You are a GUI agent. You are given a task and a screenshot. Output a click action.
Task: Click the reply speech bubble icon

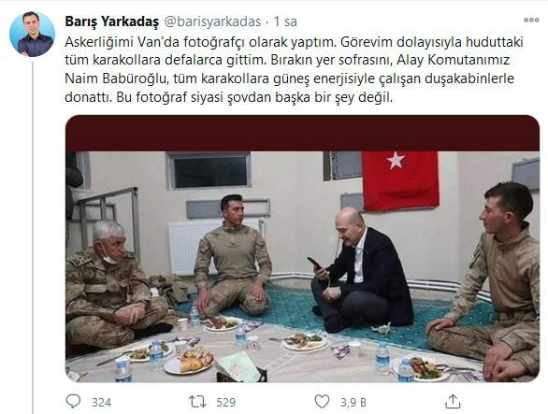[x=73, y=402]
